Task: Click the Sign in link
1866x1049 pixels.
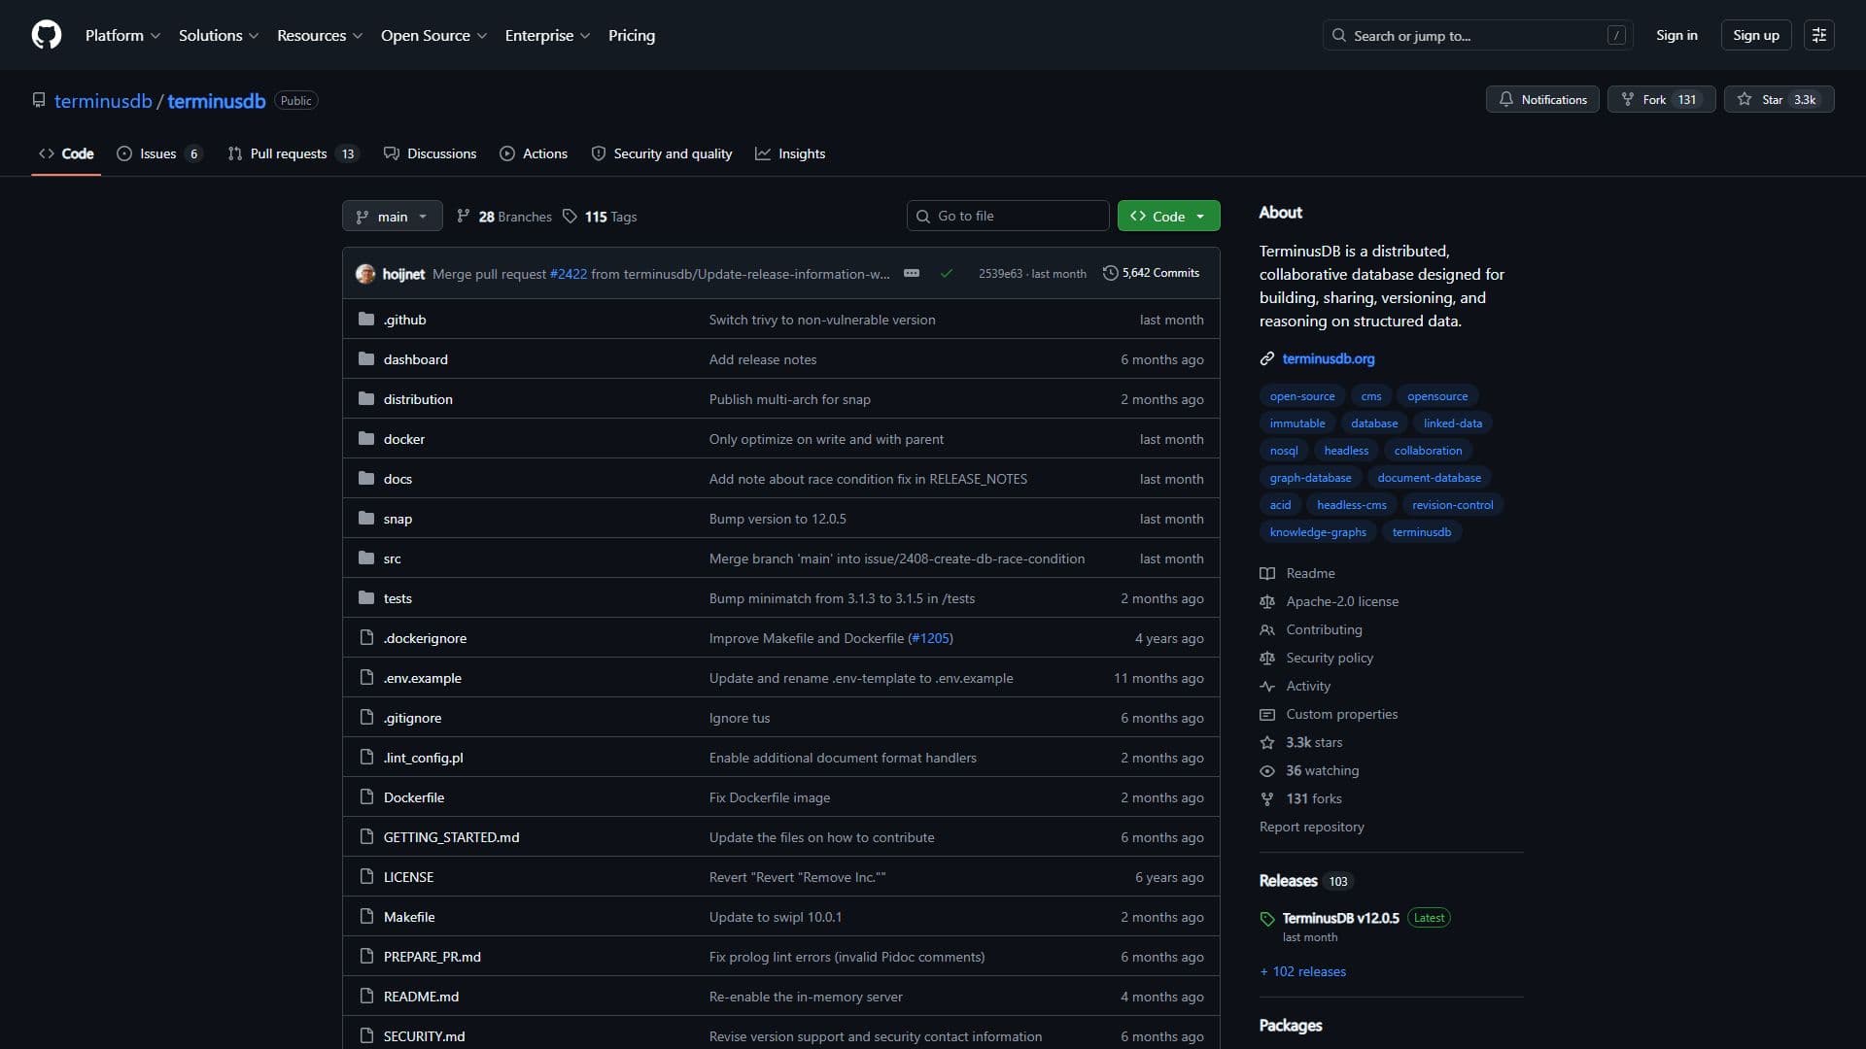Action: 1676,35
